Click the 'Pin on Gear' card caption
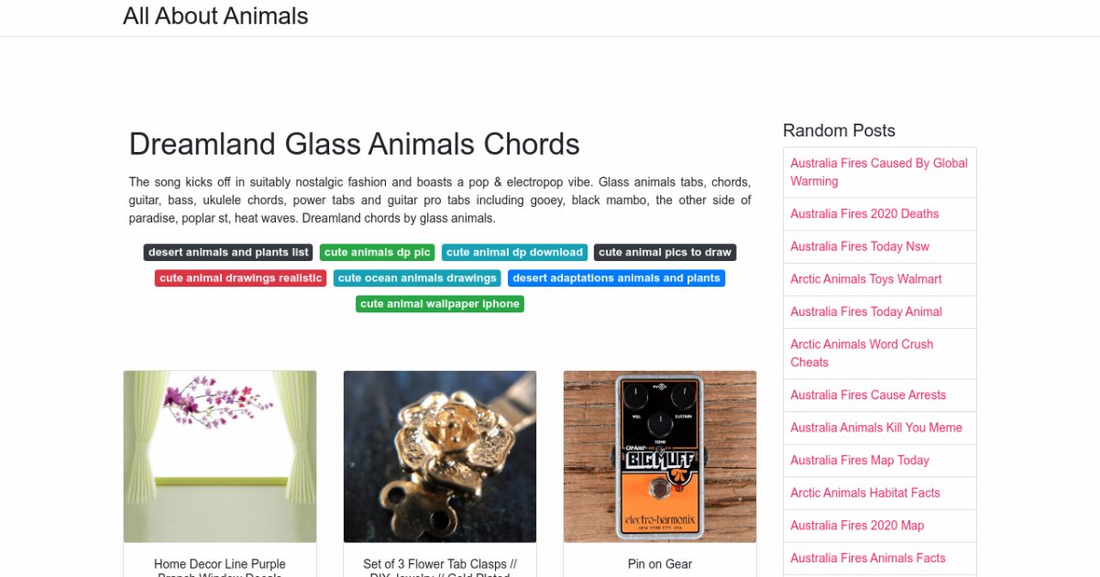This screenshot has height=577, width=1100. (660, 564)
